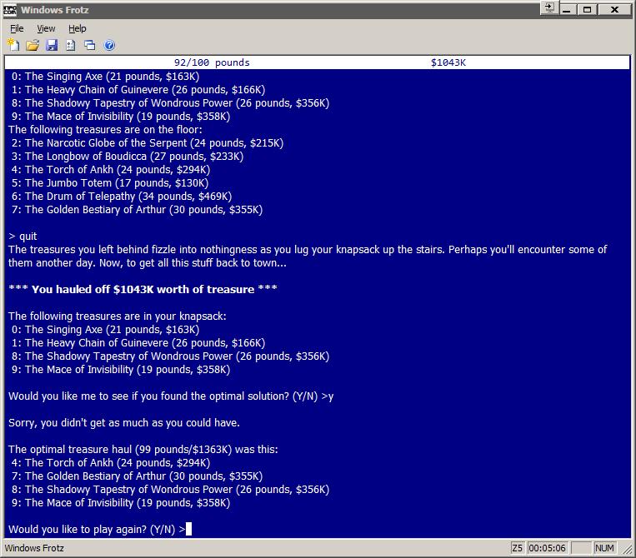Click the monitor arrow button in title bar
Image resolution: width=636 pixels, height=558 pixels.
(x=548, y=7)
